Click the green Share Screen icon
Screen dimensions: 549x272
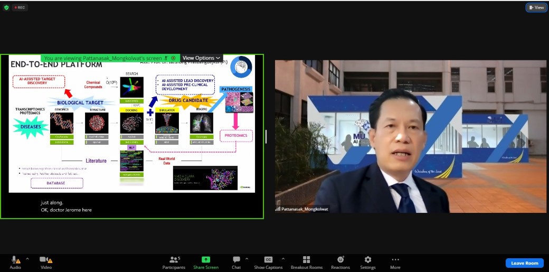(206, 260)
